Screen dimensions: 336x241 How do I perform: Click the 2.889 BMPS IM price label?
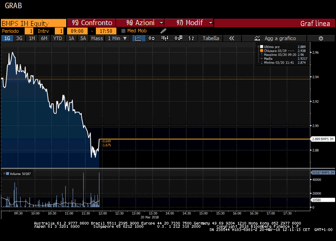(x=323, y=139)
